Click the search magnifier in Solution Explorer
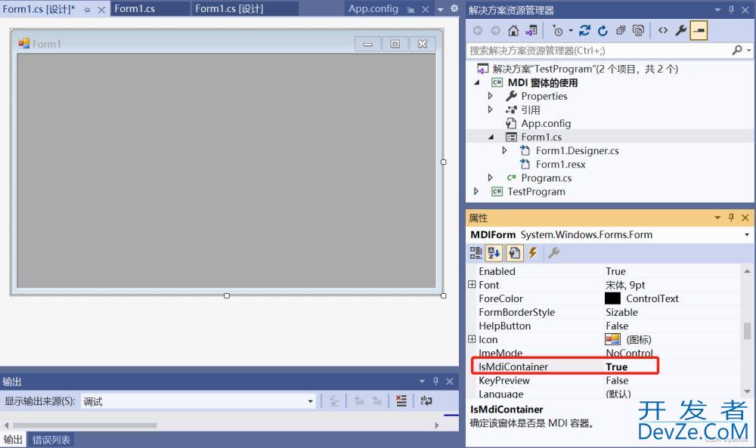 coord(736,50)
